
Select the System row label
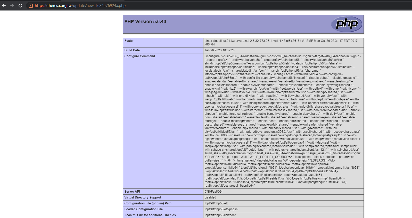(x=130, y=41)
